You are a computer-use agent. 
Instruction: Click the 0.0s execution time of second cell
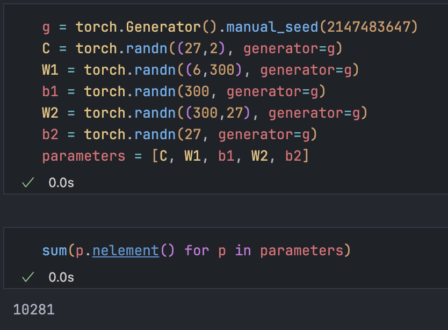click(61, 277)
